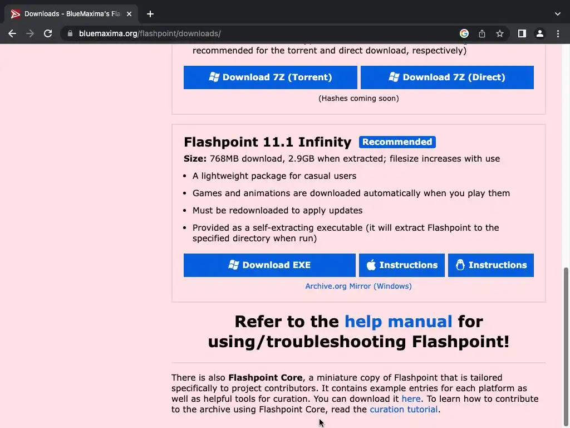This screenshot has height=428, width=570.
Task: Click the page's vertical scrollbar thumb
Action: (566, 346)
